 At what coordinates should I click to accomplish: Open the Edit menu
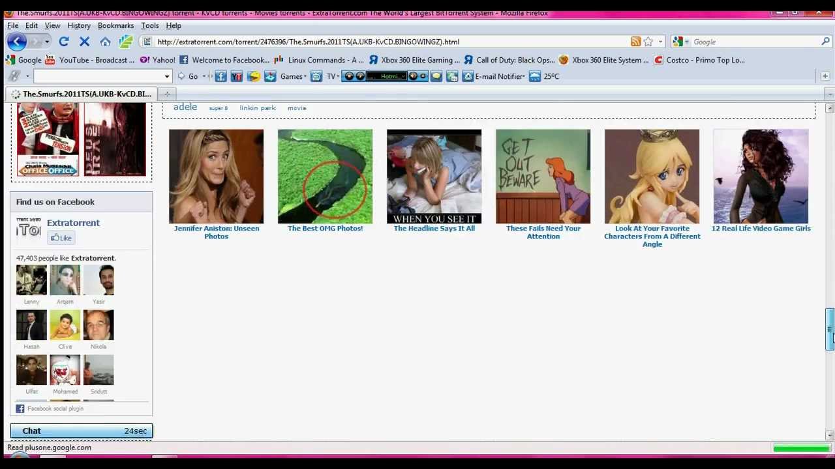[31, 25]
